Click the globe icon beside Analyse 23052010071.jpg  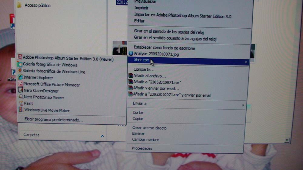click(x=131, y=53)
